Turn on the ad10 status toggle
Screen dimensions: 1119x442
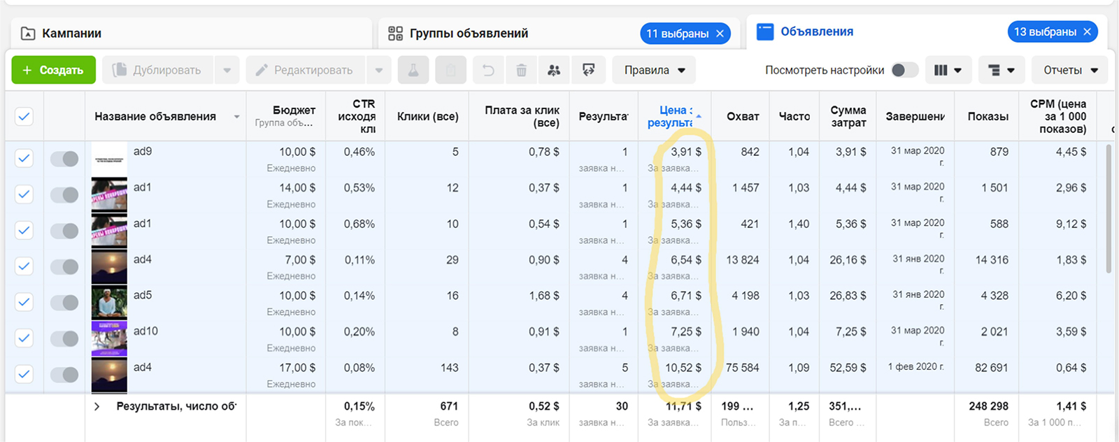coord(64,338)
